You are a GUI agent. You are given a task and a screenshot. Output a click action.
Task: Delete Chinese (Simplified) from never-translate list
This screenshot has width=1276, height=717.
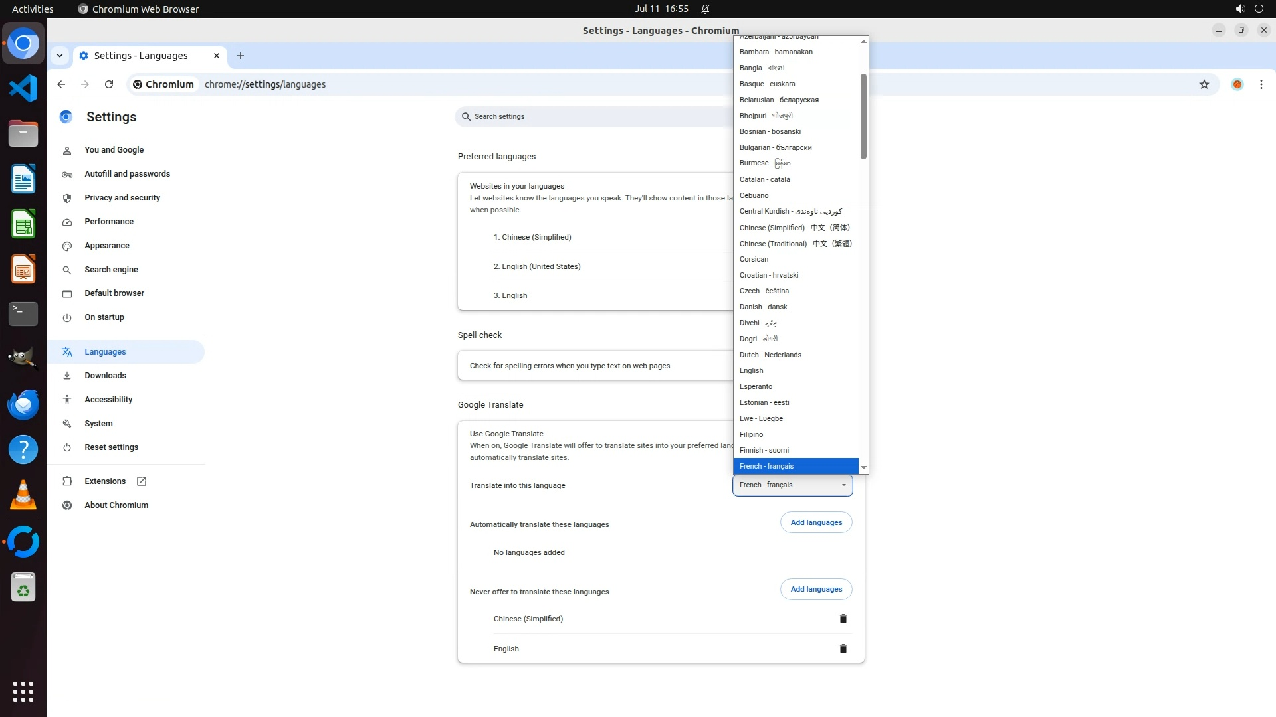tap(843, 619)
